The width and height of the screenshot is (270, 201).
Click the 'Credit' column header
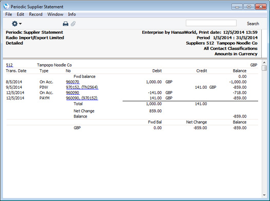pyautogui.click(x=201, y=71)
